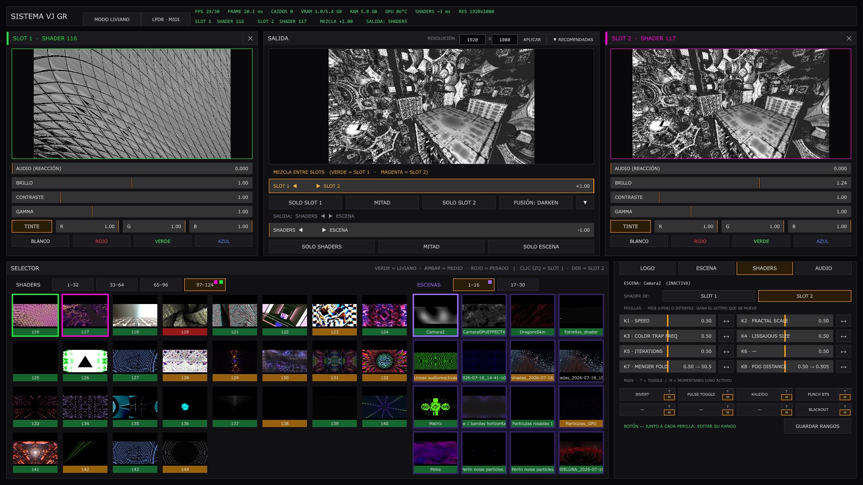
Task: Click GUARDAR RANGOS button
Action: [x=817, y=426]
